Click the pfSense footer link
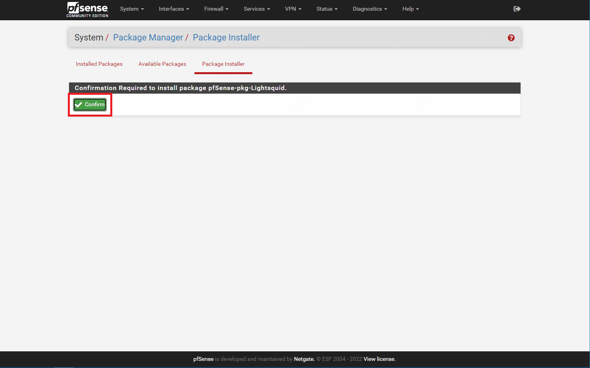The height and width of the screenshot is (368, 590). [203, 359]
